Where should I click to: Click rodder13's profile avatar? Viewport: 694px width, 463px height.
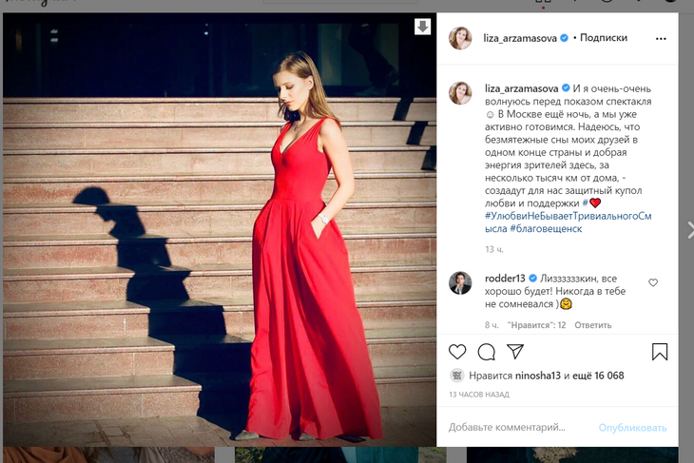(x=460, y=282)
